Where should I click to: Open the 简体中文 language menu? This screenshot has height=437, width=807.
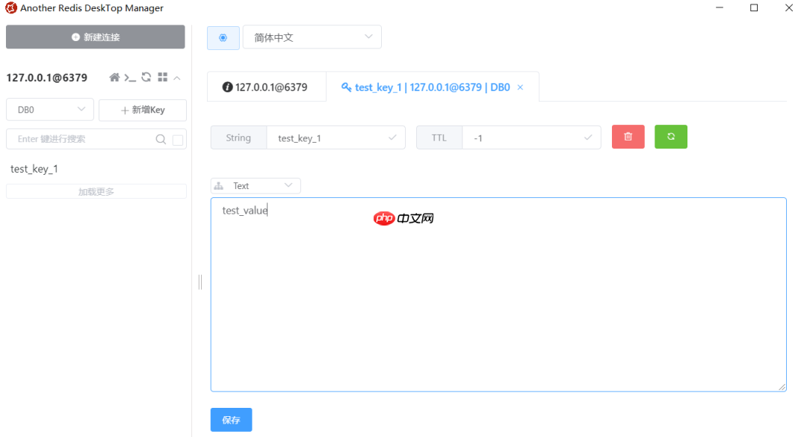pyautogui.click(x=312, y=37)
